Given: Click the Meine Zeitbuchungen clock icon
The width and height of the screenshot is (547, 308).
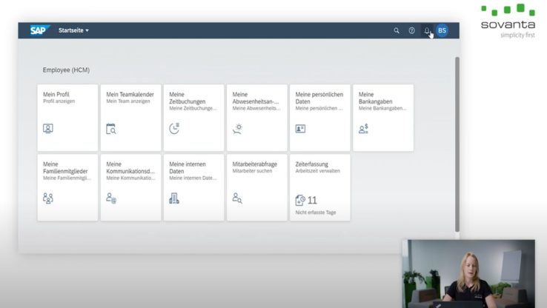Looking at the screenshot, I should [174, 128].
